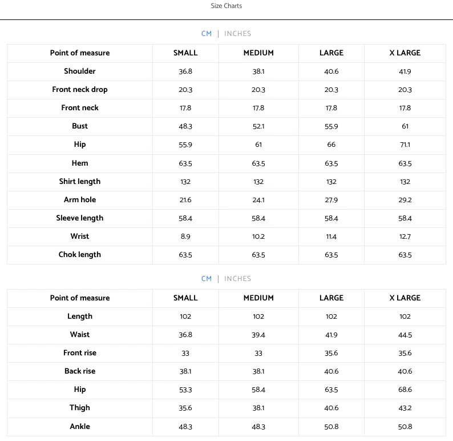This screenshot has width=453, height=441.
Task: Select the Sleeve length row label
Action: [80, 218]
